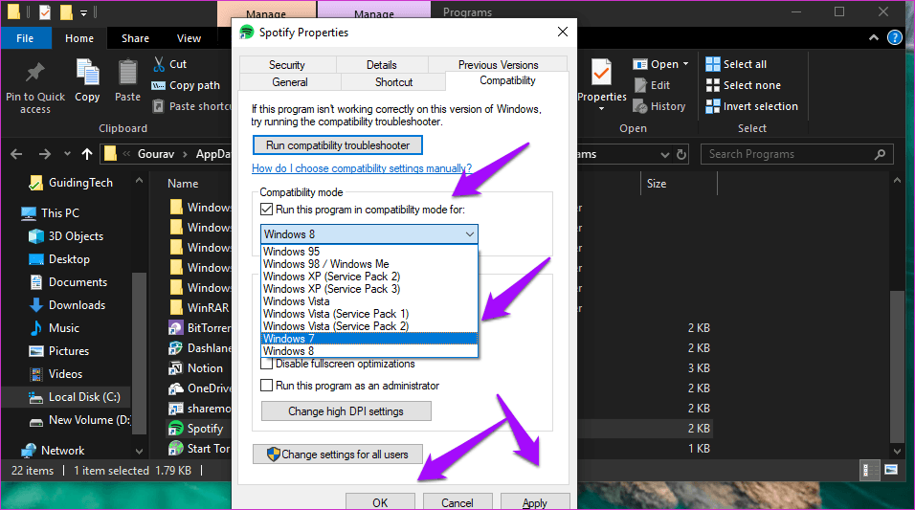Open the recent locations dropdown arrow

[x=67, y=154]
